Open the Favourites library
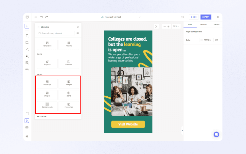The image size is (246, 154). (x=69, y=106)
